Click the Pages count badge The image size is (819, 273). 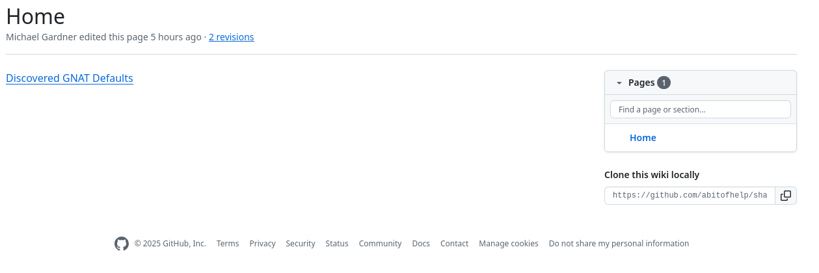pyautogui.click(x=664, y=83)
